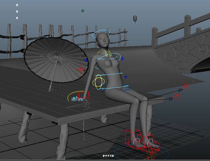Click the top '0' heads-up display value

17,5
